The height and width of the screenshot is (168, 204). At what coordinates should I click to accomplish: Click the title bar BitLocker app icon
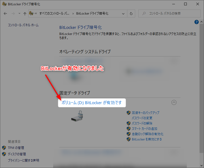pyautogui.click(x=4, y=4)
